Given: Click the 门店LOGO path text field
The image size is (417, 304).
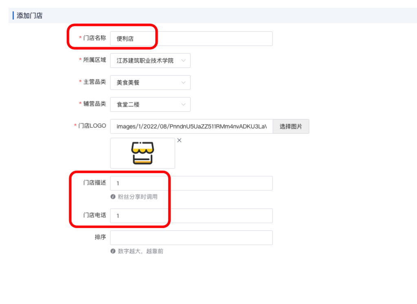Looking at the screenshot, I should pyautogui.click(x=191, y=126).
